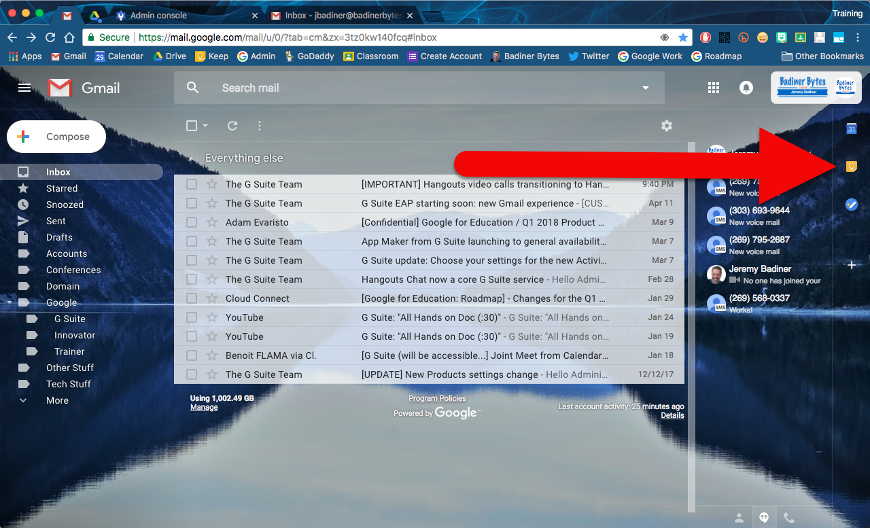Open the notifications bell icon
This screenshot has width=870, height=528.
(746, 88)
